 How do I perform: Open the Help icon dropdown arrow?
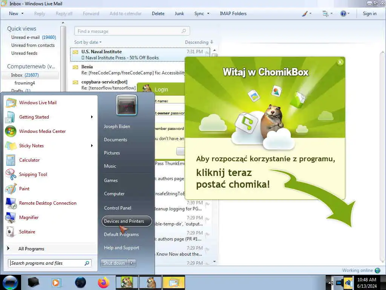pos(348,14)
